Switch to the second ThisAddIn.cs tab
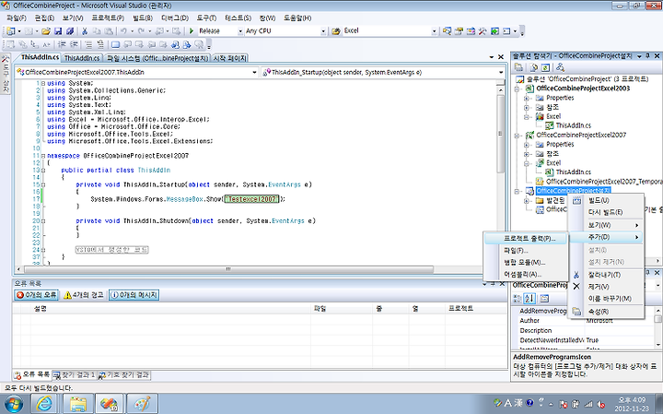The height and width of the screenshot is (414, 663). click(82, 58)
